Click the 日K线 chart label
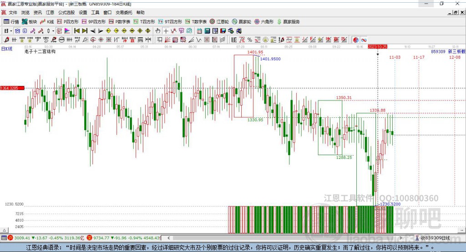 tap(7, 49)
